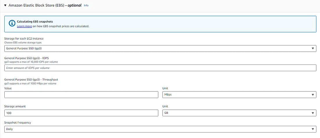Click the Value label above the throughput field
This screenshot has height=138, width=320.
point(8,88)
